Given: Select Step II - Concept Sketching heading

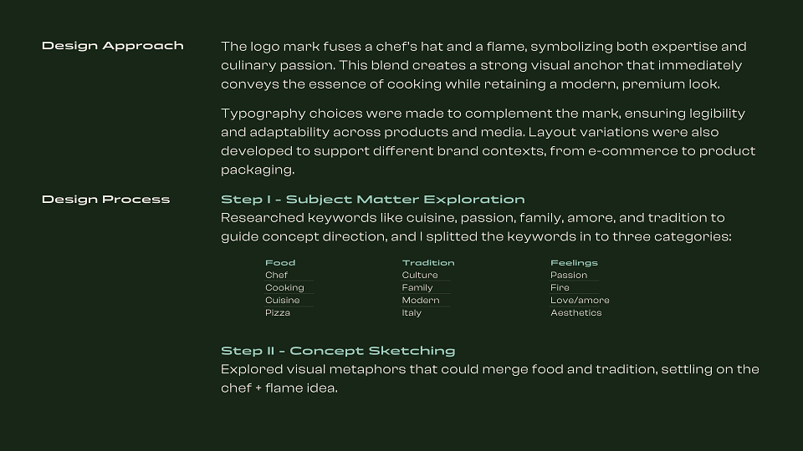Looking at the screenshot, I should (x=338, y=351).
